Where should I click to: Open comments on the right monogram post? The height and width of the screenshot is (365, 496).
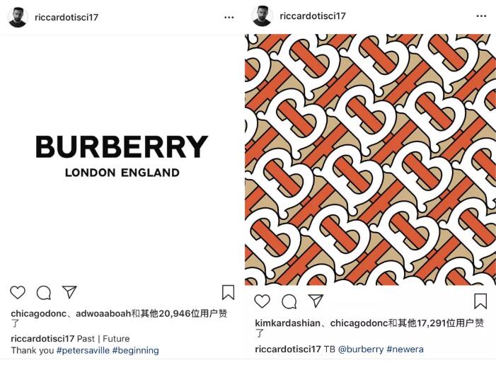click(289, 301)
